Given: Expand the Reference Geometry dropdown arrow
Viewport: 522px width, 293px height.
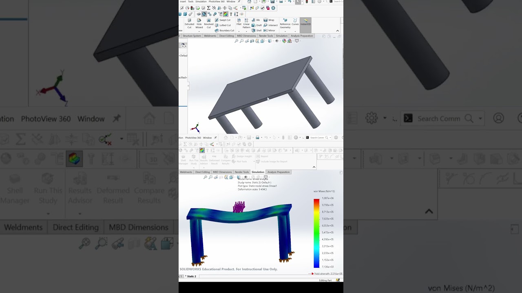Looking at the screenshot, I should pyautogui.click(x=285, y=31).
